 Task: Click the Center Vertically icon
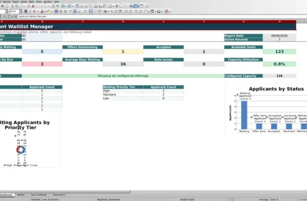[75, 11]
